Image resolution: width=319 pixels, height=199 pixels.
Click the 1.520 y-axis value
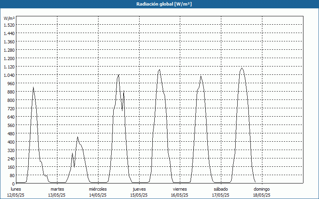point(9,25)
